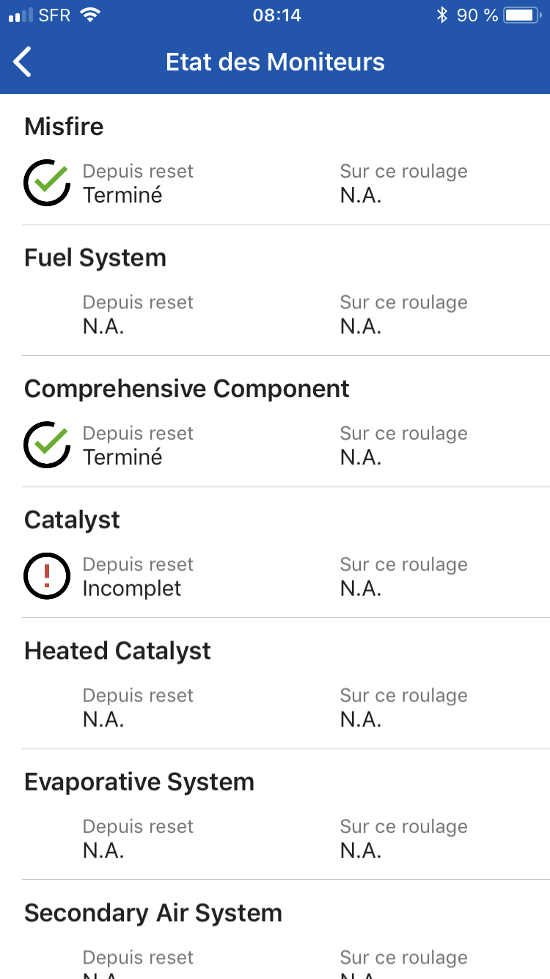Tap Incomplet status under Catalyst
The image size is (550, 979).
coord(132,589)
